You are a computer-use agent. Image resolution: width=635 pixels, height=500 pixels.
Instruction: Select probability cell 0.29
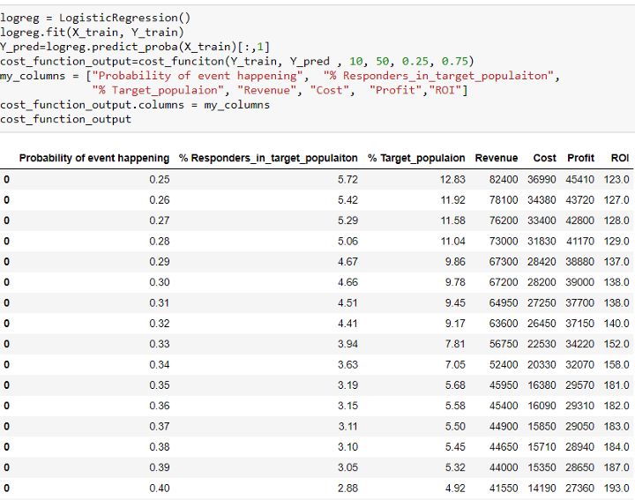click(160, 262)
